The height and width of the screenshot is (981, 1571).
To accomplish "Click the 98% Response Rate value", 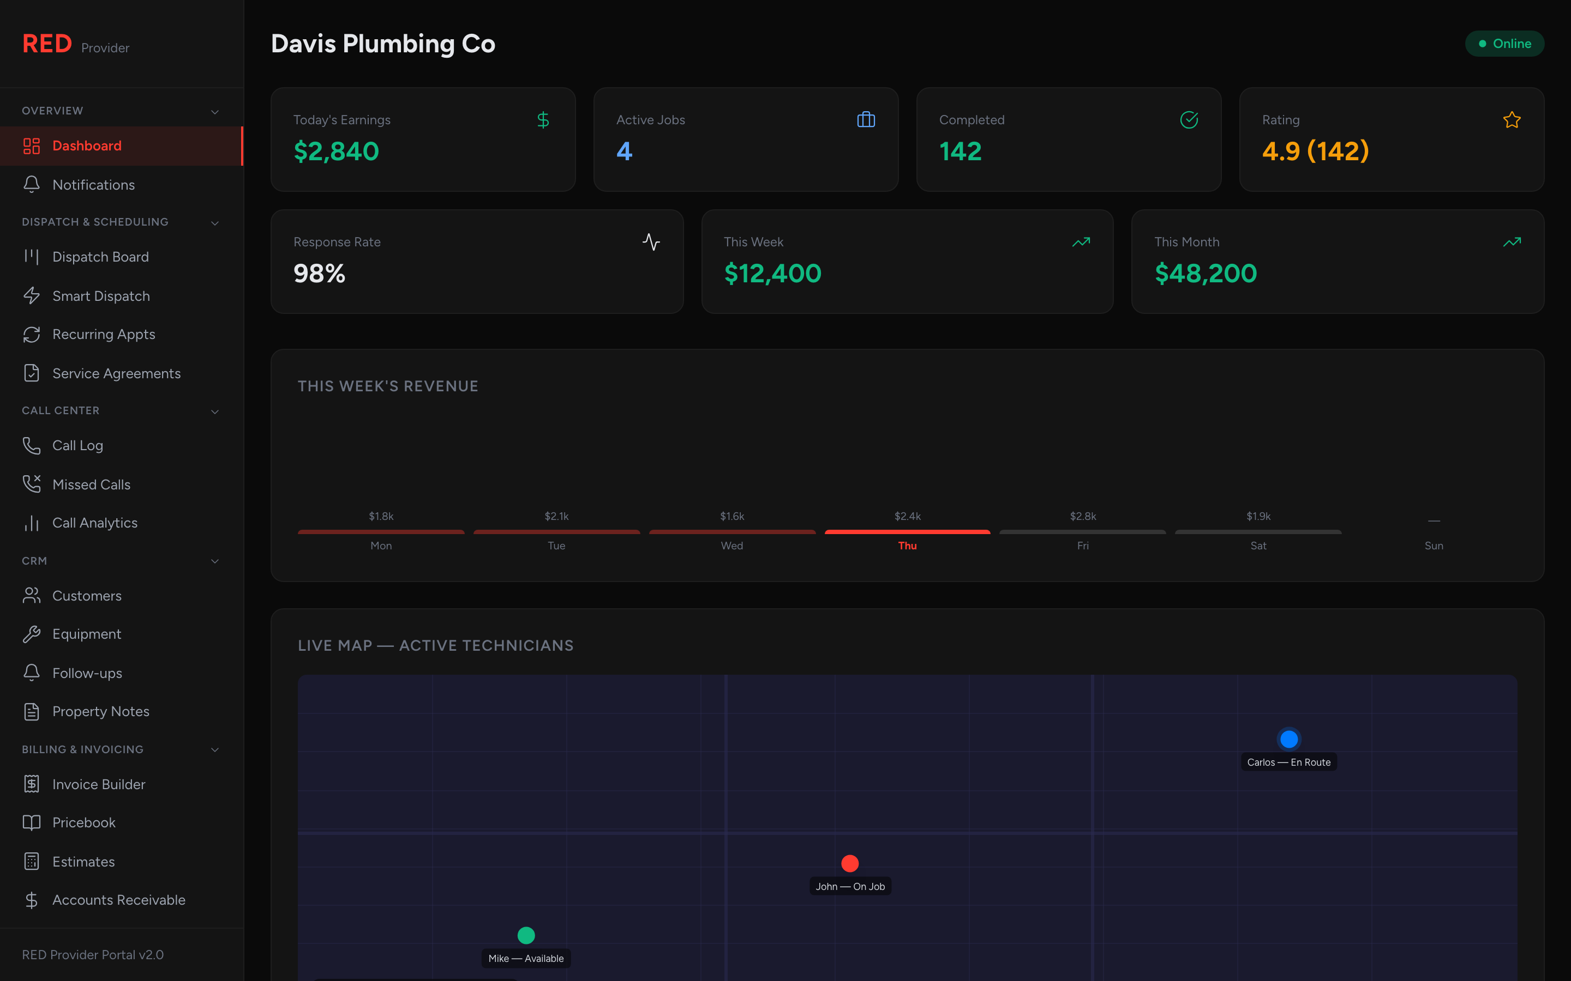I will coord(320,273).
